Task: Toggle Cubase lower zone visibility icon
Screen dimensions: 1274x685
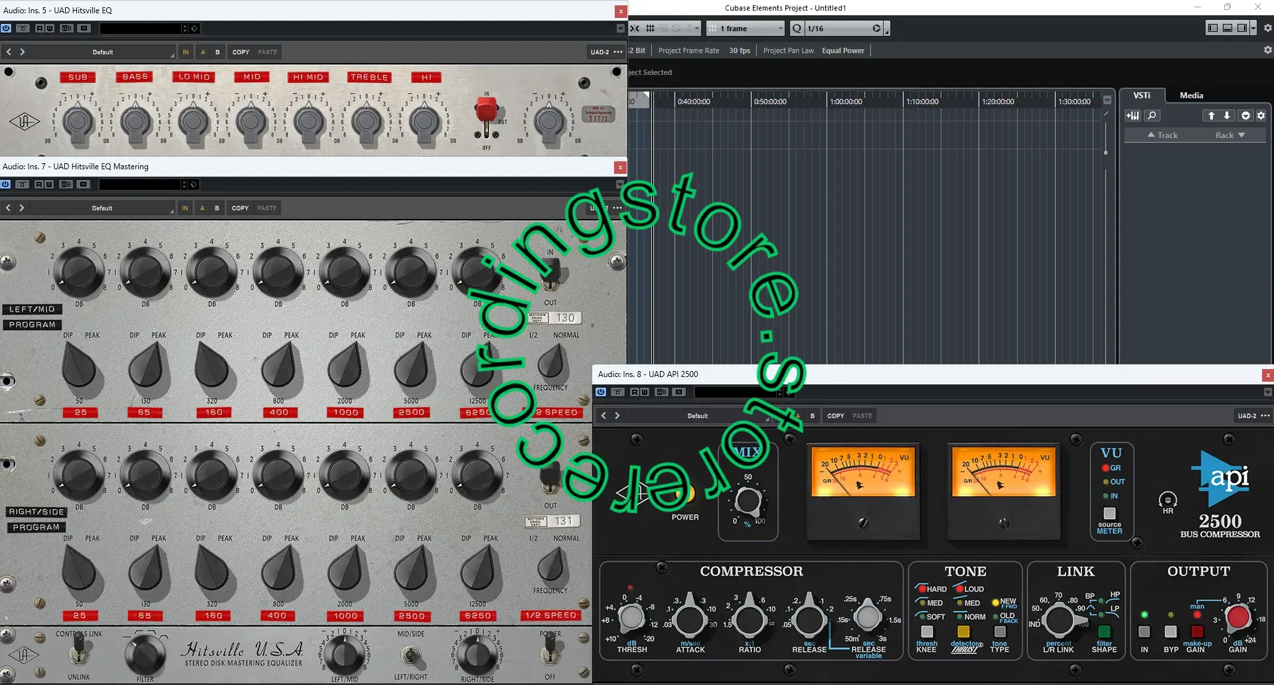Action: (x=1228, y=28)
